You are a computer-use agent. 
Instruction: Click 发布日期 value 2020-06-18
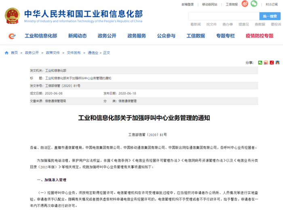pos(127,93)
